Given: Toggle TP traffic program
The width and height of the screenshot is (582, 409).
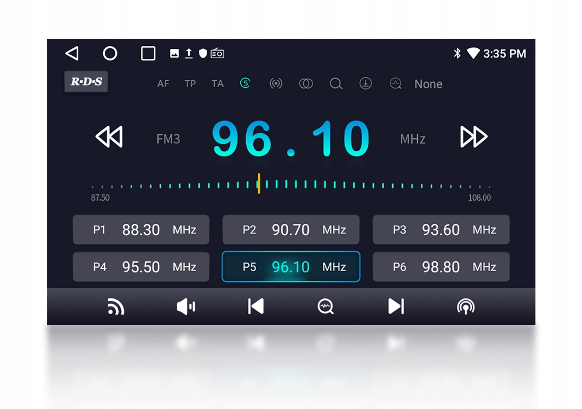Looking at the screenshot, I should coord(190,84).
